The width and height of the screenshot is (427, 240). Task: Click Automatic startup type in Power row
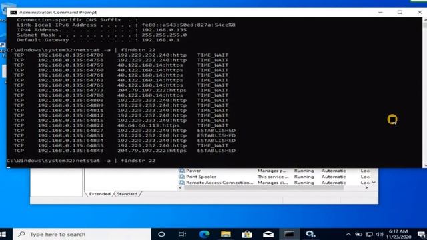(x=334, y=171)
